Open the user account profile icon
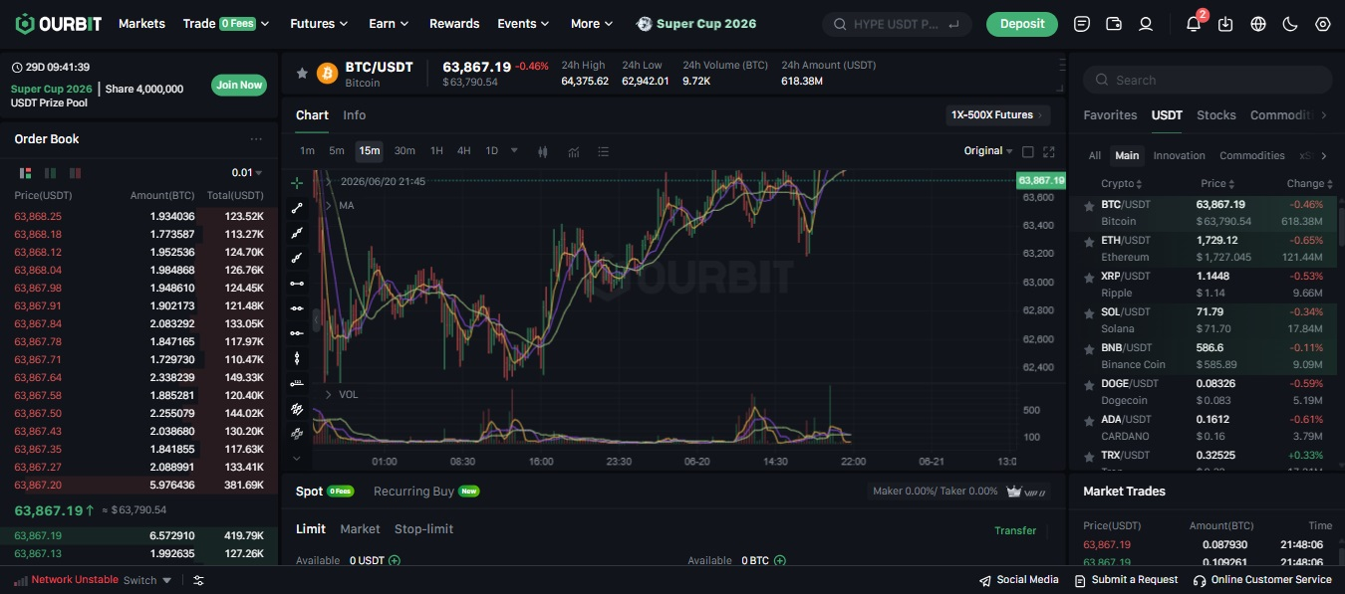 pos(1146,24)
